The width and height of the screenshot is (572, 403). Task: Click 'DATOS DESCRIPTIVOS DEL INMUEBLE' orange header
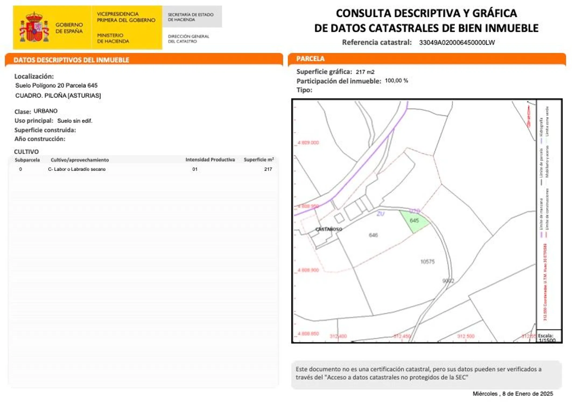(71, 60)
